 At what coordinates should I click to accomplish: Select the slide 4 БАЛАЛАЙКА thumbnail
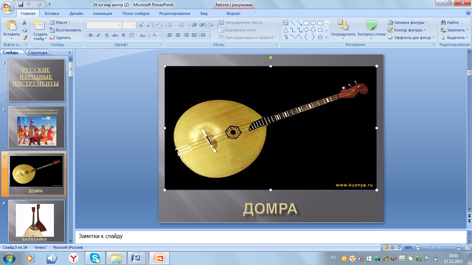(36, 221)
